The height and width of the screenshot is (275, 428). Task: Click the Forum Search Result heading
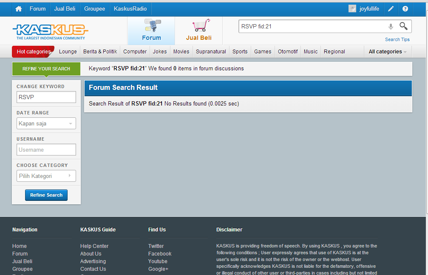[123, 87]
